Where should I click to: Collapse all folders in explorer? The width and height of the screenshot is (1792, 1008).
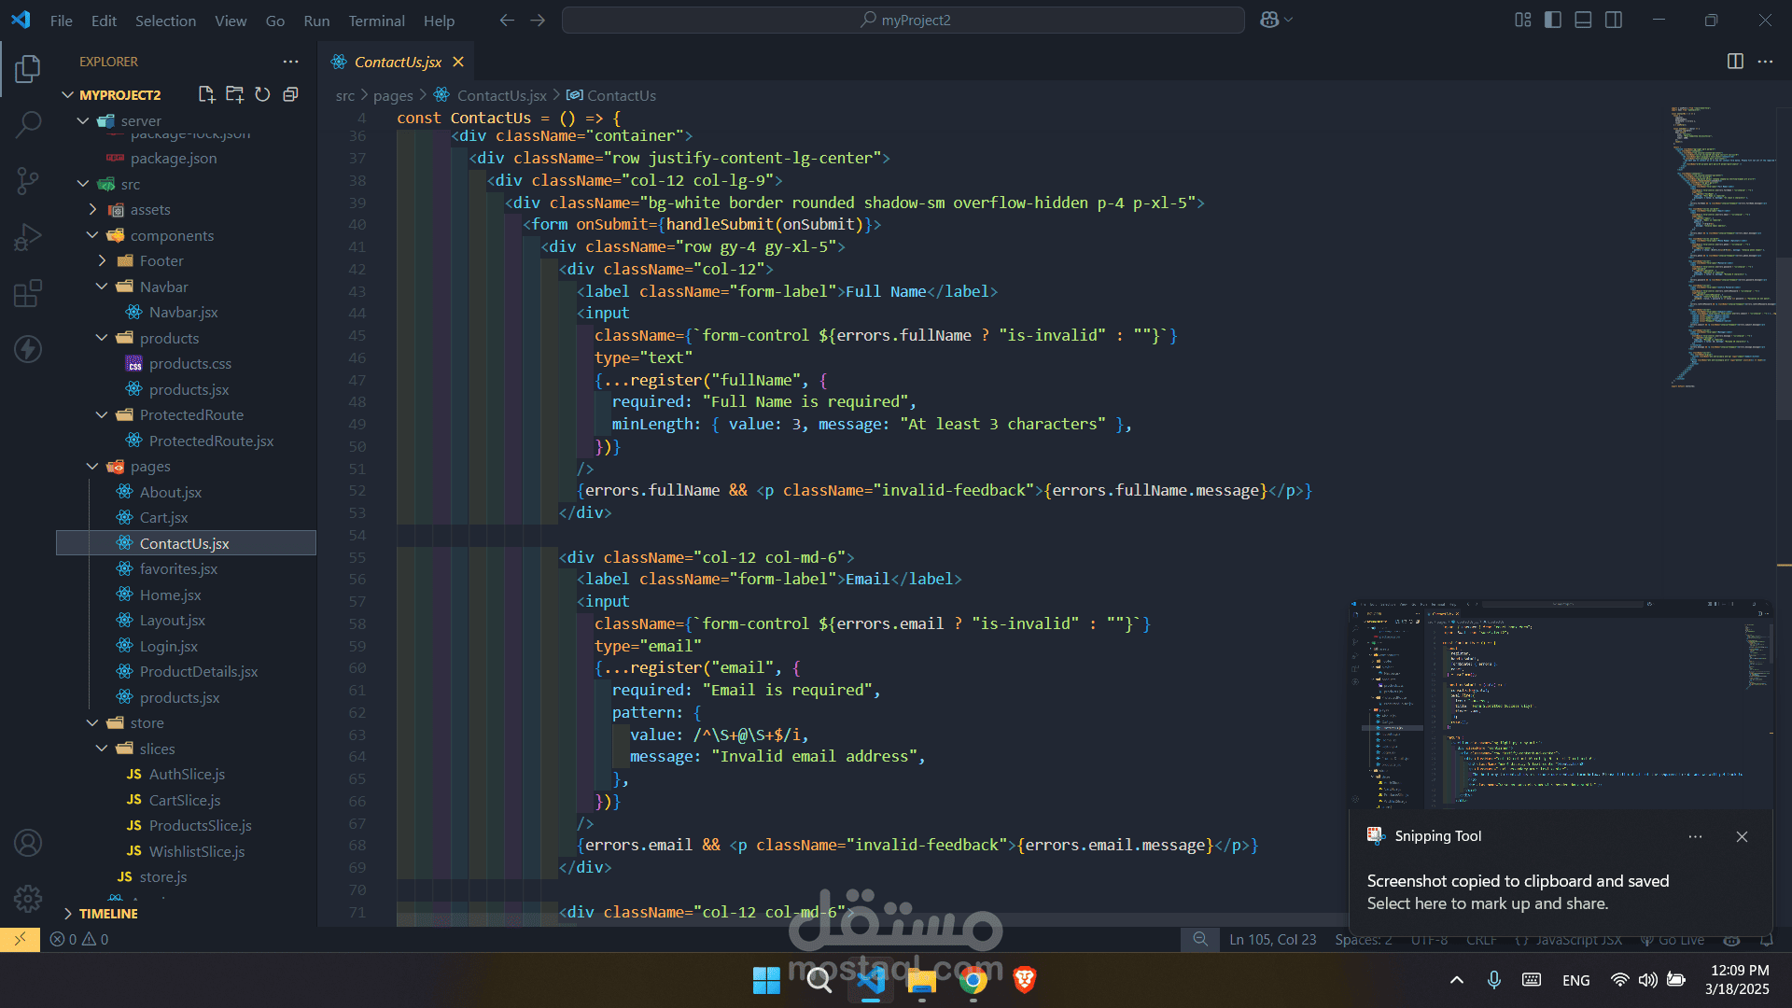click(x=290, y=94)
